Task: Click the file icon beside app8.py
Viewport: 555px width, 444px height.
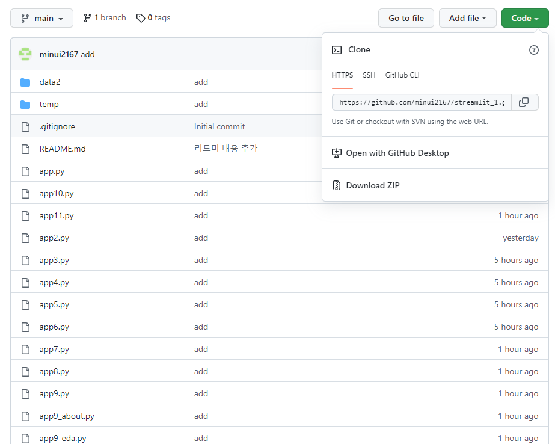Action: coord(25,372)
